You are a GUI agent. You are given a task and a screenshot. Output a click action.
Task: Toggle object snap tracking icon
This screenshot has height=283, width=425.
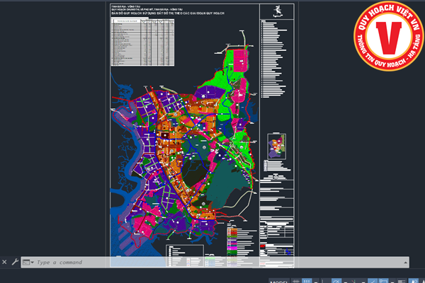371,281
